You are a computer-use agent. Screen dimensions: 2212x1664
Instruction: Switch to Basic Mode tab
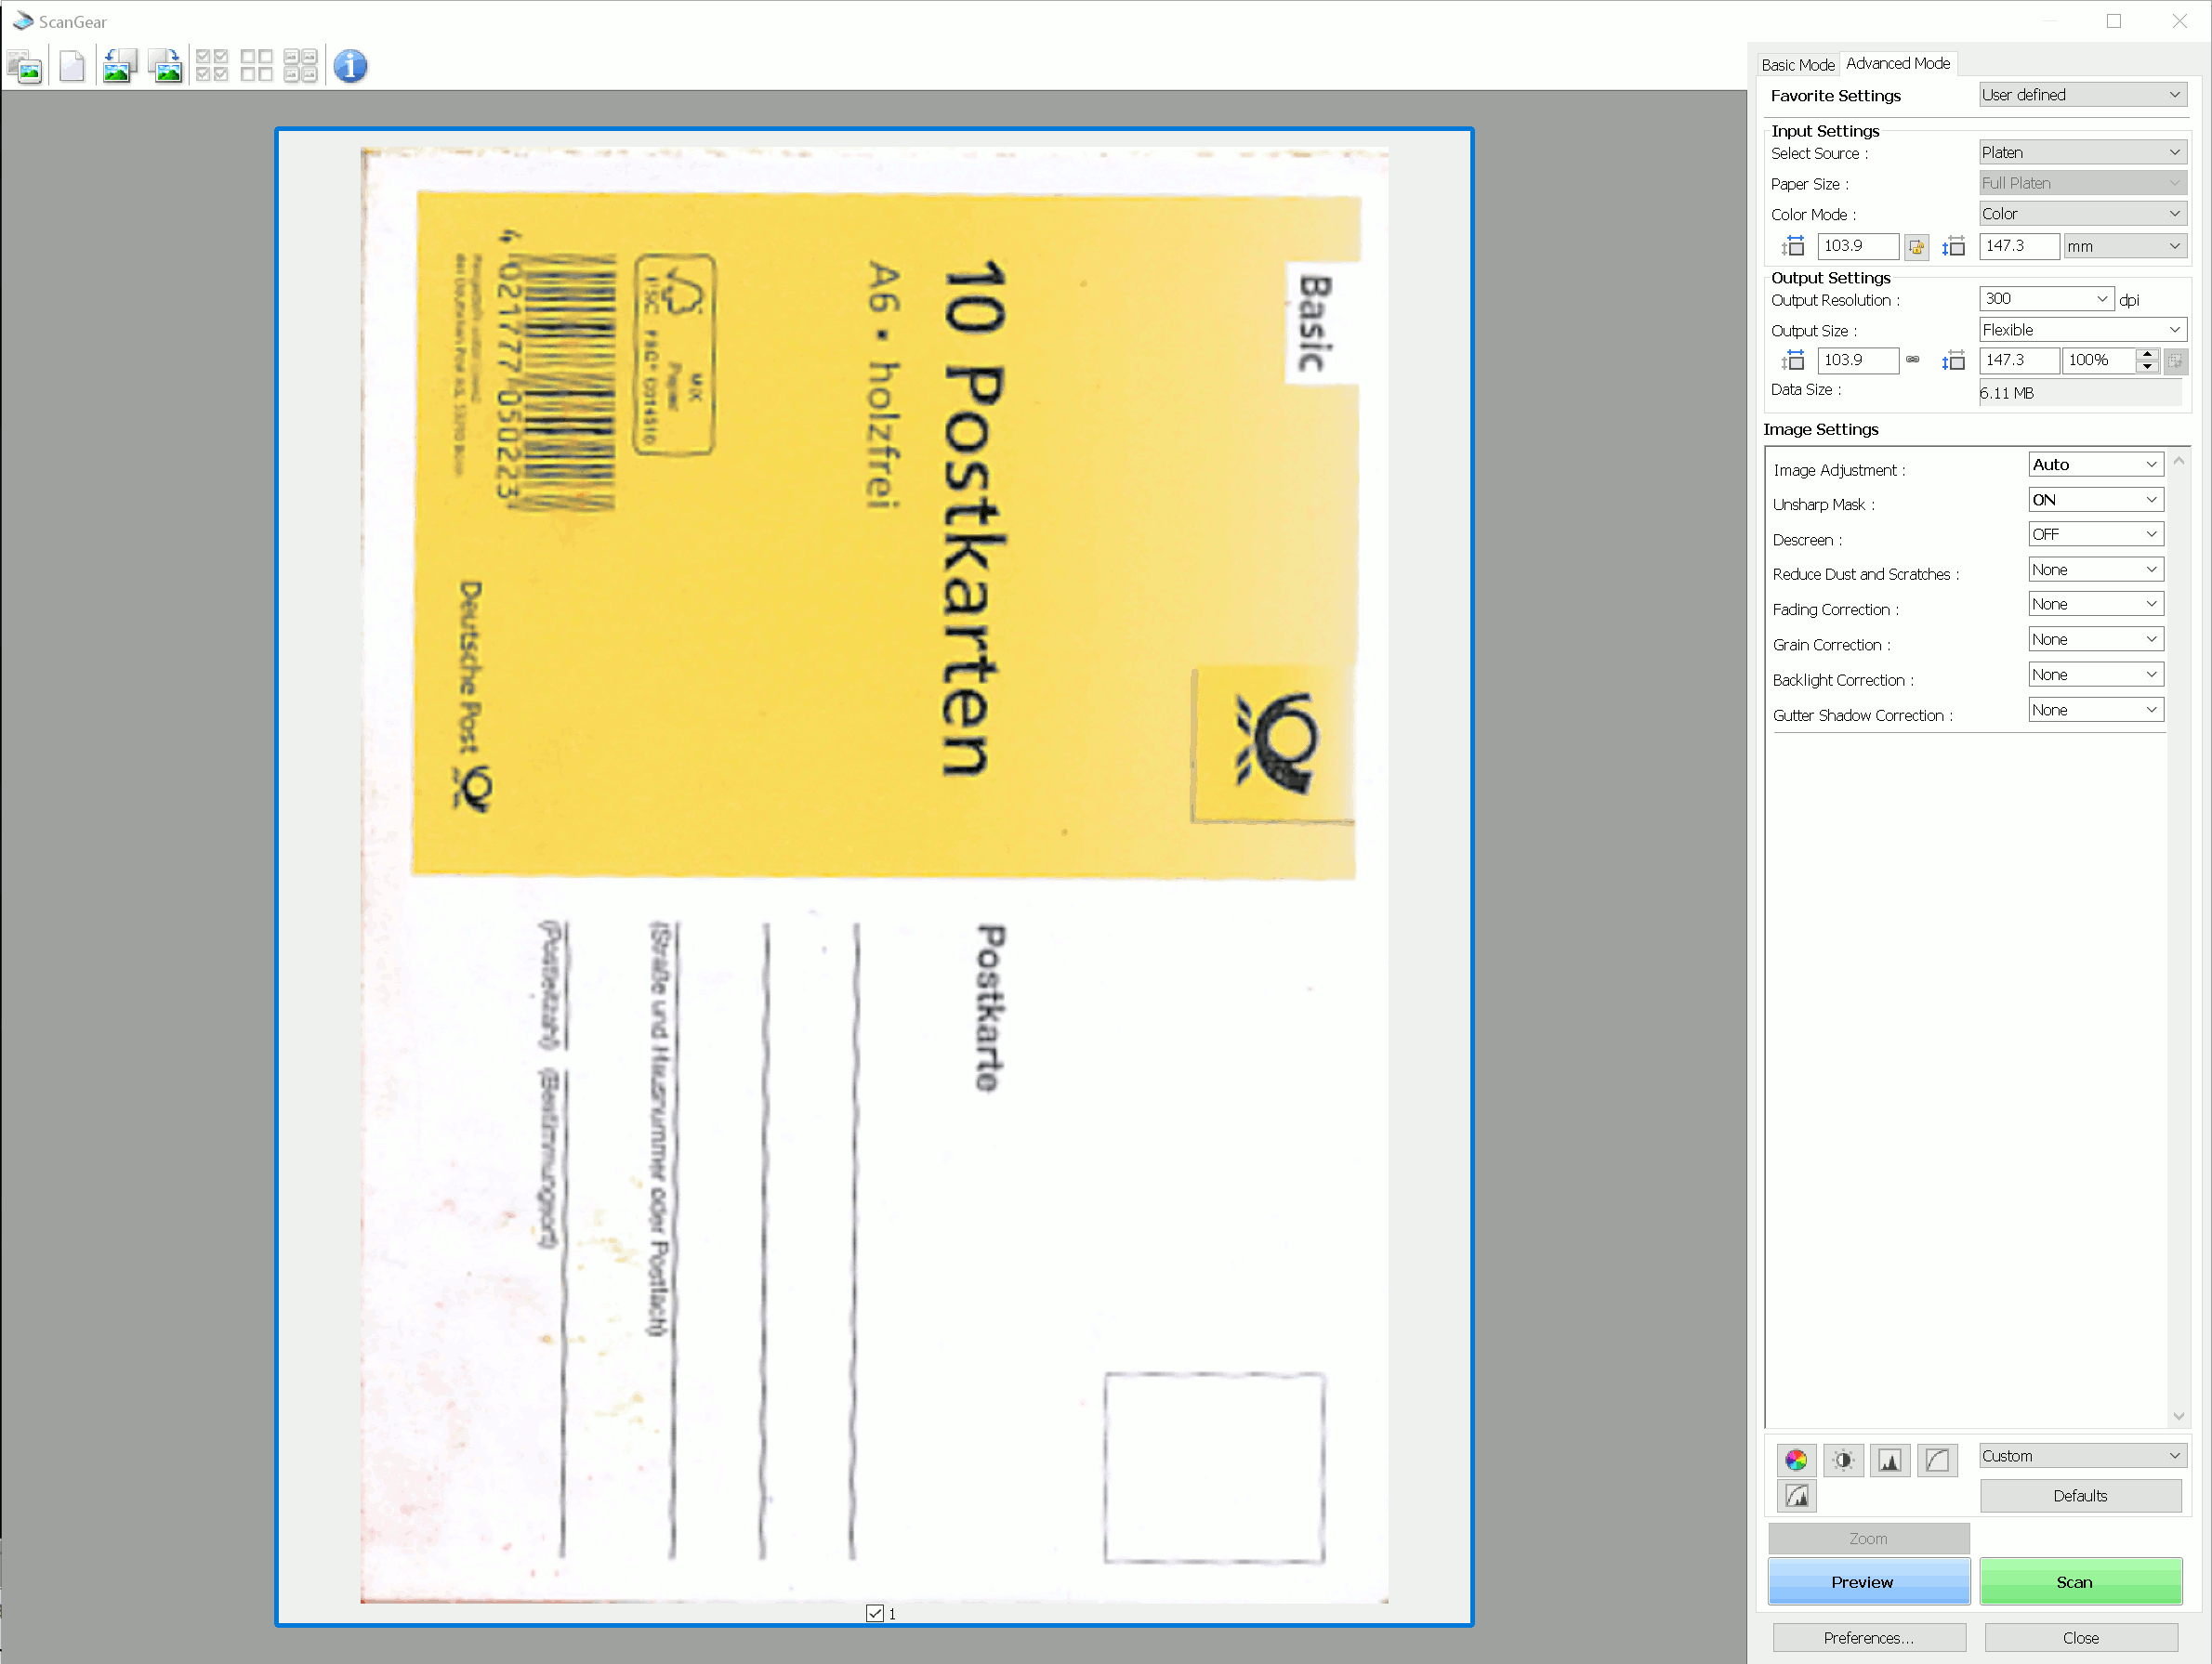(x=1797, y=63)
